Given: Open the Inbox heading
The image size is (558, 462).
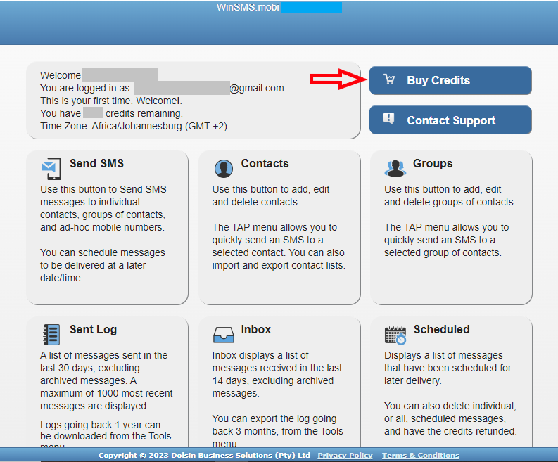Looking at the screenshot, I should point(256,329).
